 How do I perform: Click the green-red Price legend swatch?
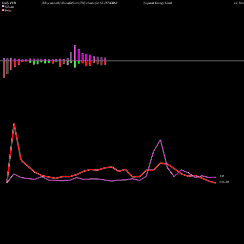pyautogui.click(x=3, y=10)
